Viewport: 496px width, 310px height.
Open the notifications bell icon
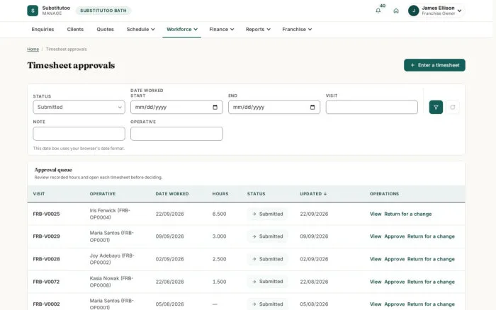pos(378,11)
